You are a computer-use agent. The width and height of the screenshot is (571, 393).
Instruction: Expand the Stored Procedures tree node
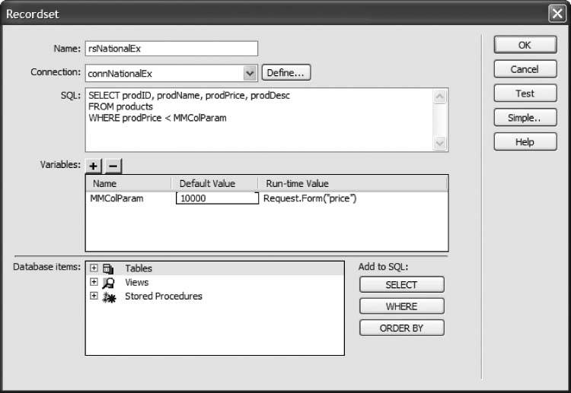(x=94, y=296)
